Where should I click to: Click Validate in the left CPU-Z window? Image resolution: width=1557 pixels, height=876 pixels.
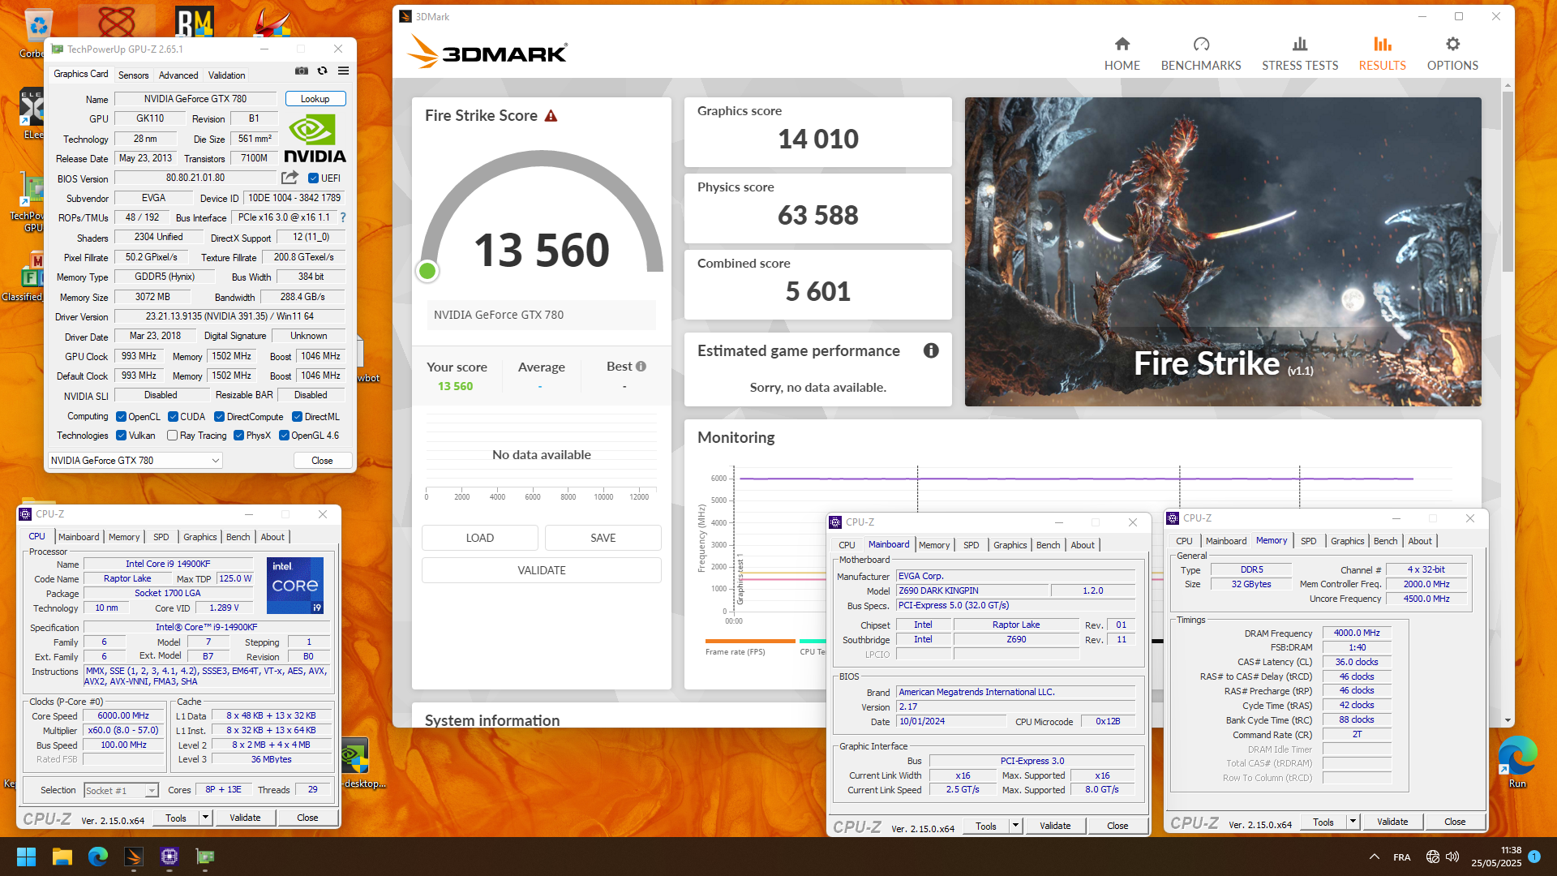tap(245, 818)
